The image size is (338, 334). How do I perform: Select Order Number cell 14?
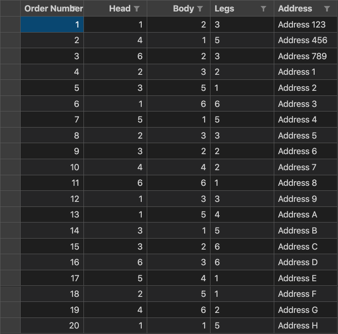click(52, 230)
